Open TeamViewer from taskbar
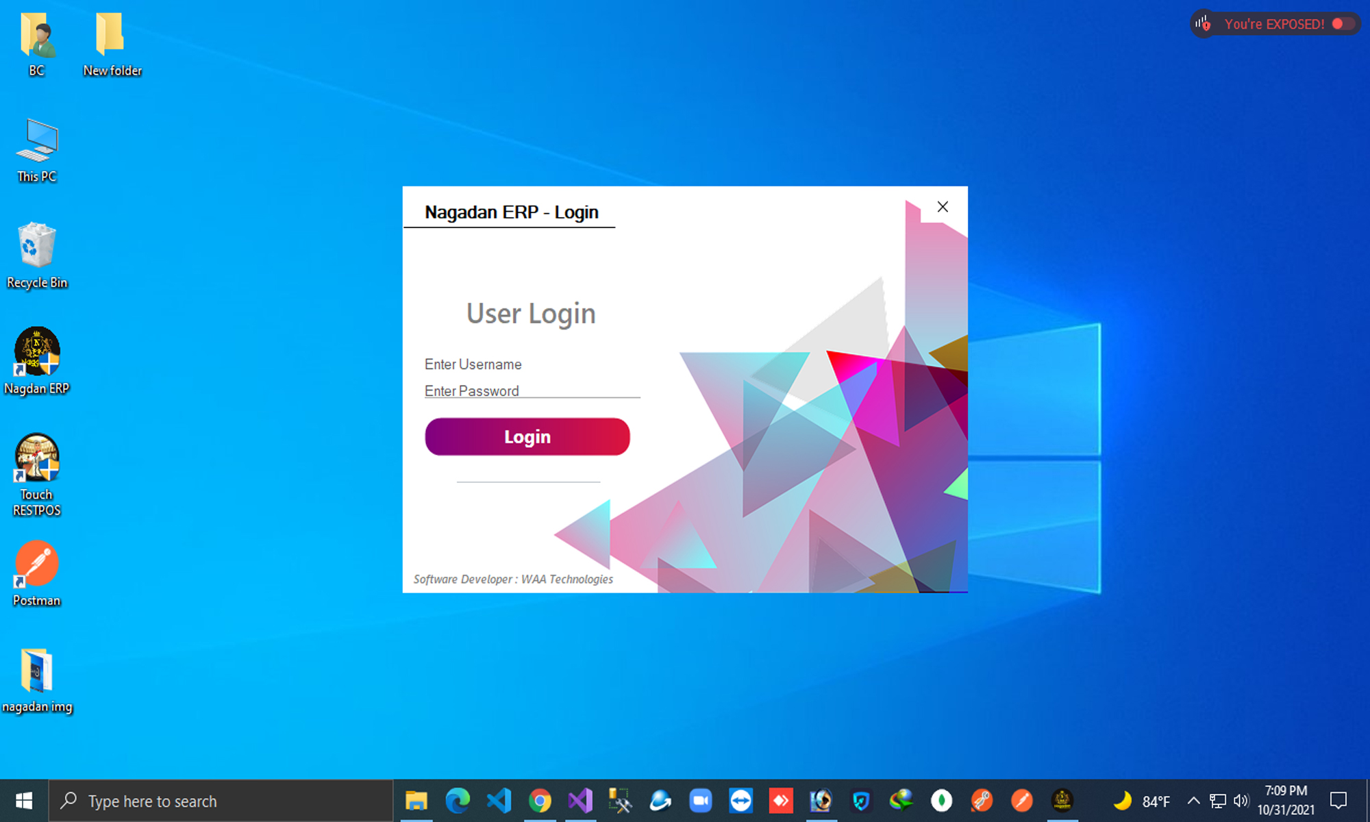 740,801
